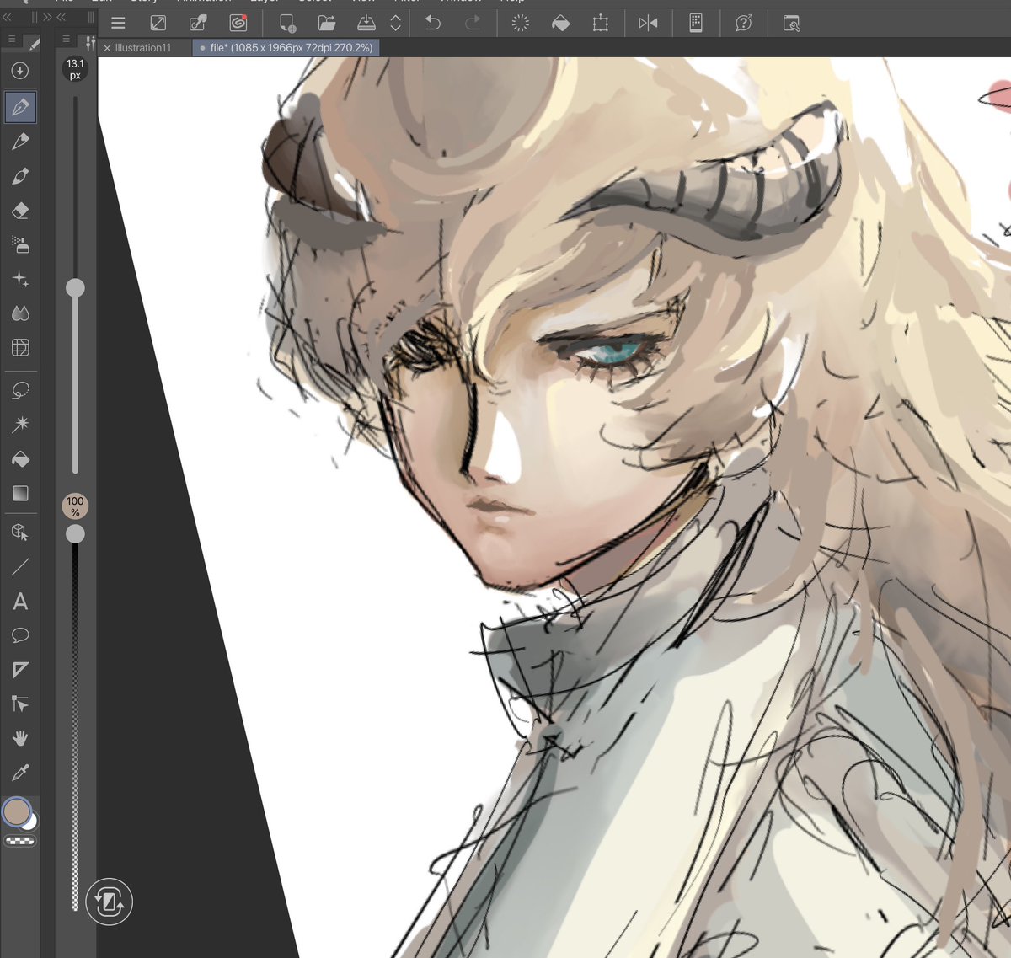Open Clip Studio launcher icon with red dot
The width and height of the screenshot is (1011, 958).
click(x=238, y=23)
